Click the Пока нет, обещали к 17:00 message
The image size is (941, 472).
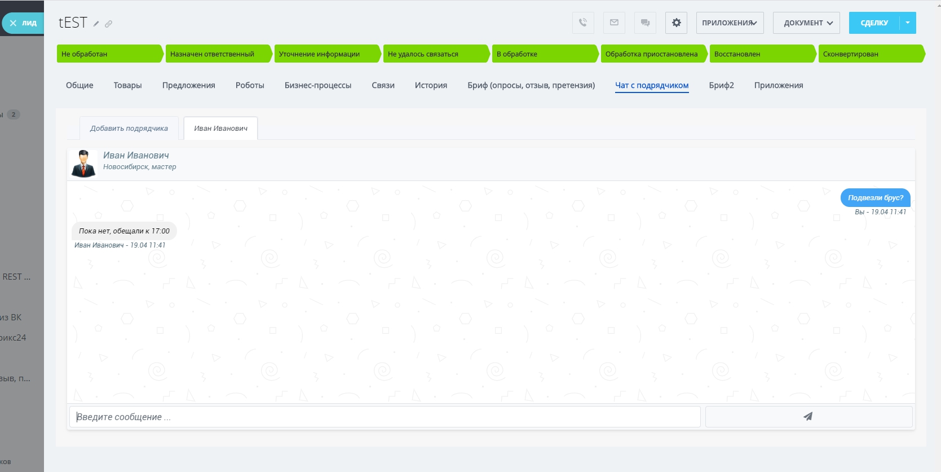[x=124, y=231]
